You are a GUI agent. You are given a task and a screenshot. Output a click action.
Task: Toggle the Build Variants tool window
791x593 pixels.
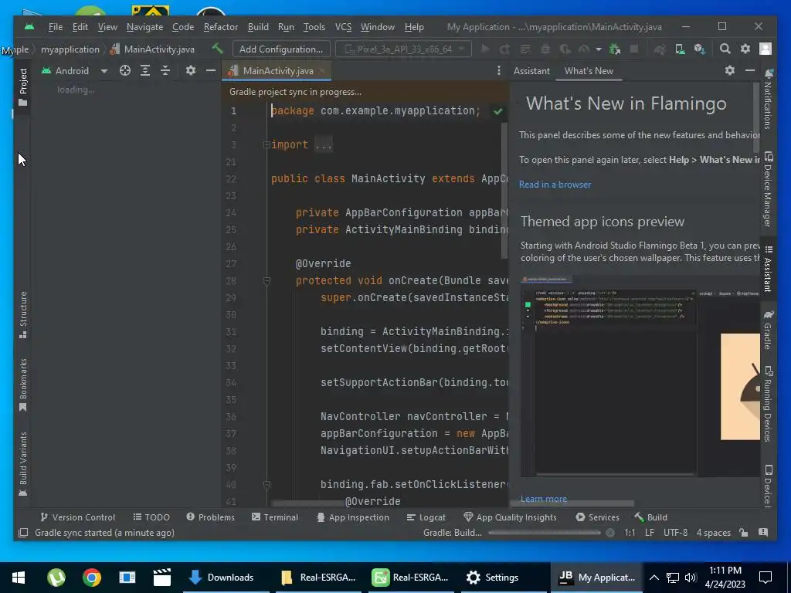(x=22, y=464)
